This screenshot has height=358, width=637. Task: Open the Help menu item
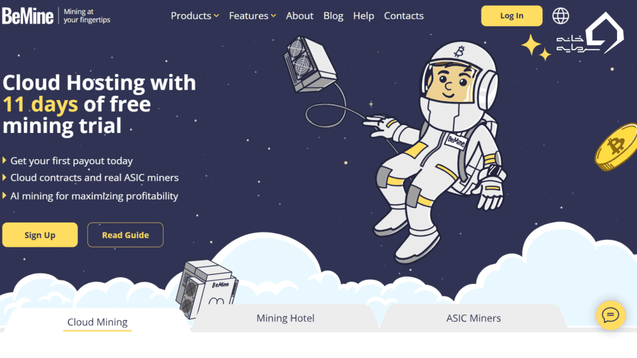[x=363, y=16]
